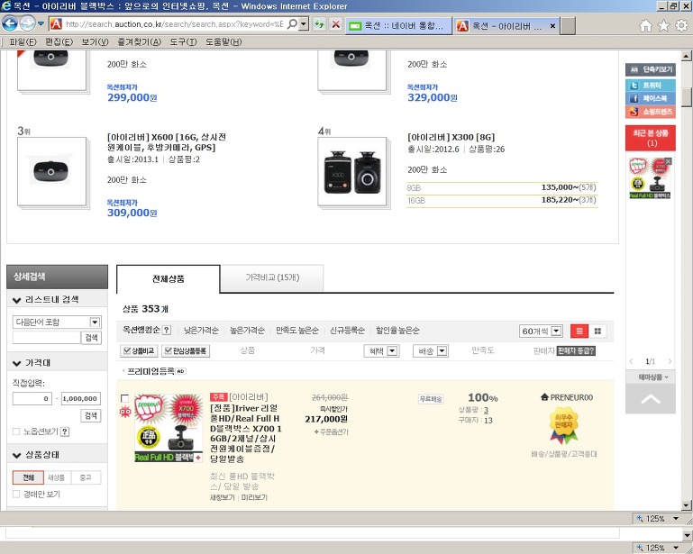Open Favorites star icon
Viewport: 693px width, 554px height.
(664, 25)
